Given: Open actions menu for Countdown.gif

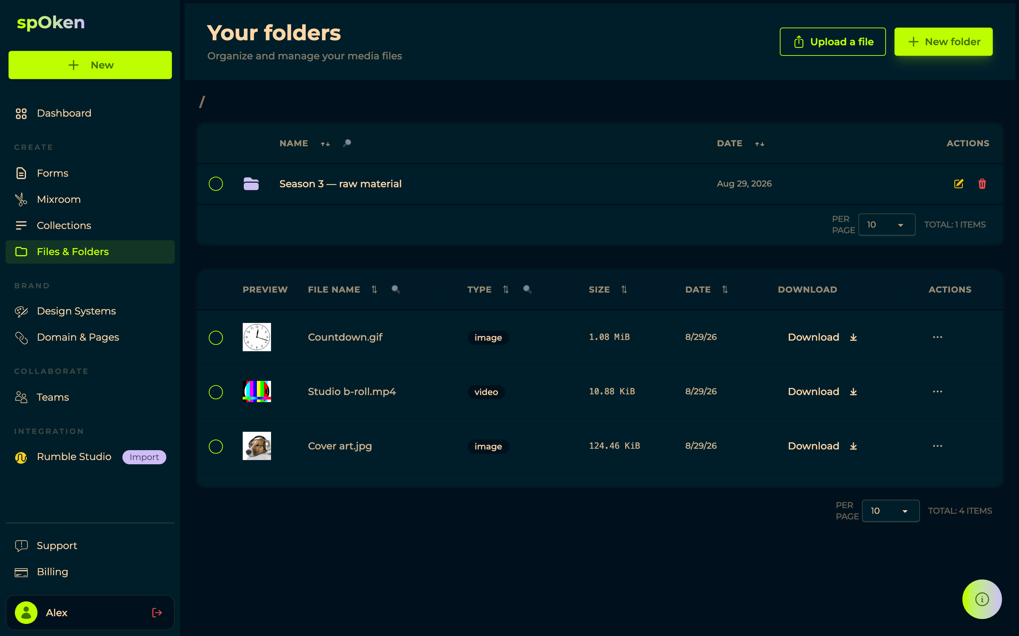Looking at the screenshot, I should 937,337.
